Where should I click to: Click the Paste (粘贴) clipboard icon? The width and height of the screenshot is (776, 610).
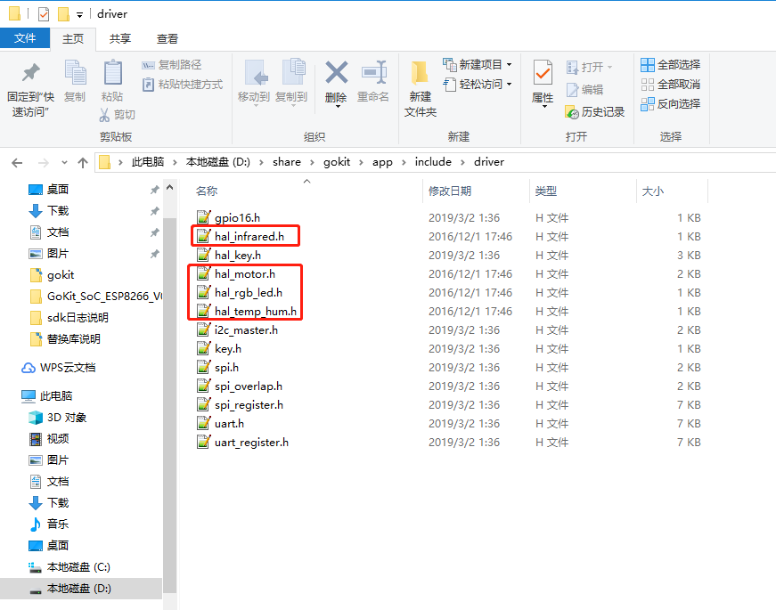tap(112, 73)
